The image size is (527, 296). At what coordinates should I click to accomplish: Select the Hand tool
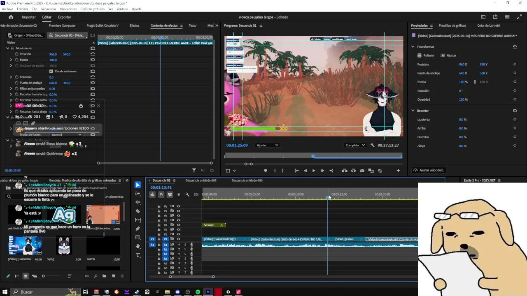point(138,246)
